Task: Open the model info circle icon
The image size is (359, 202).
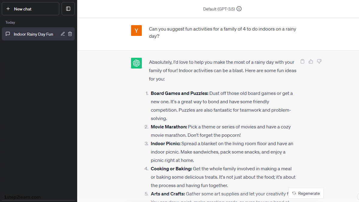Action: pyautogui.click(x=239, y=9)
